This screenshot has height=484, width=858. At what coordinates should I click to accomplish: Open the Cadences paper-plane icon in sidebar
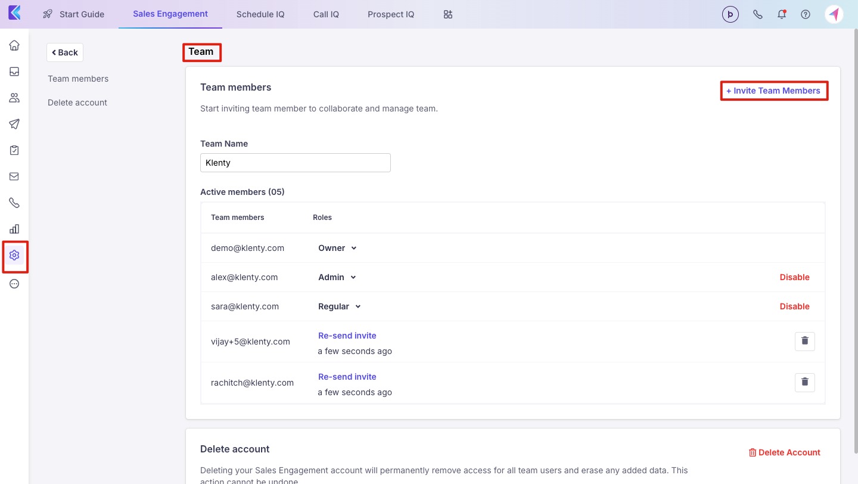14,124
